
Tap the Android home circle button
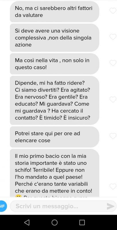55,222
